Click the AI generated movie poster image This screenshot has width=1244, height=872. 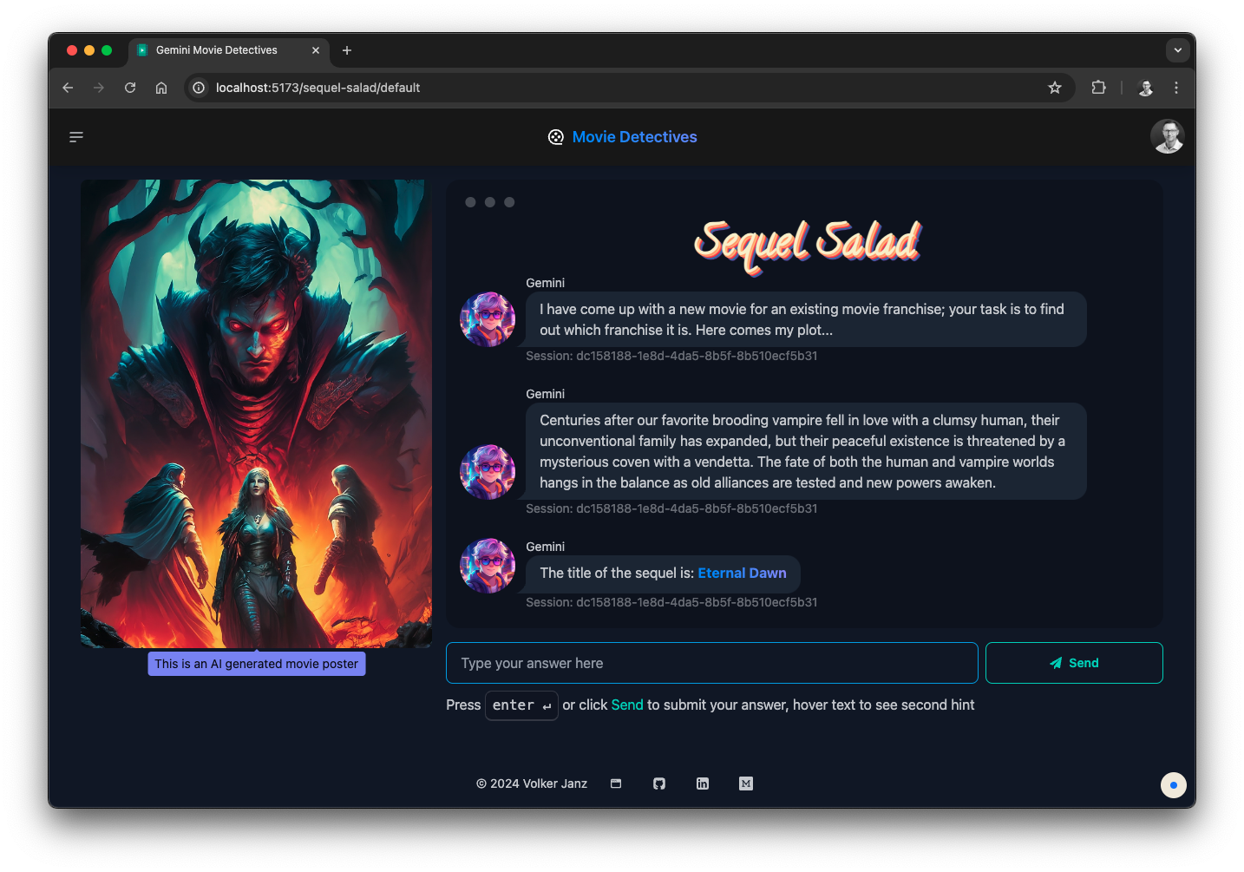[256, 414]
